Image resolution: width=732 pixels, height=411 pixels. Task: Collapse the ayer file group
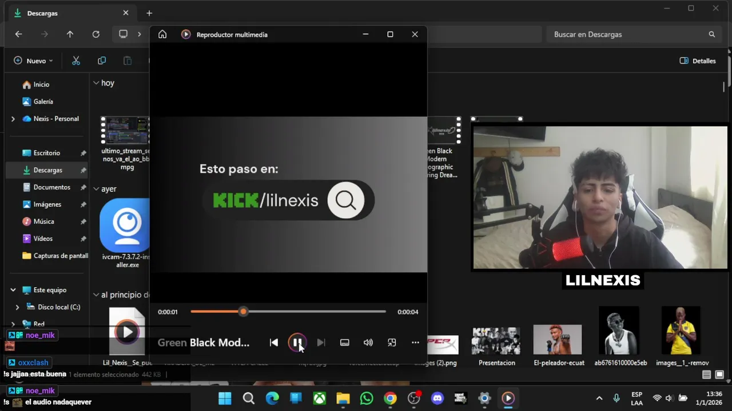pyautogui.click(x=96, y=189)
